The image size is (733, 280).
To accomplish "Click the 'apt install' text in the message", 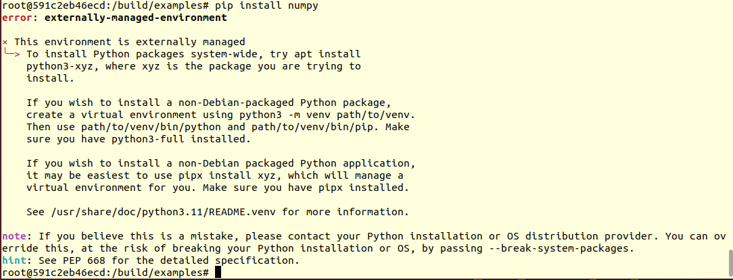I will [327, 54].
